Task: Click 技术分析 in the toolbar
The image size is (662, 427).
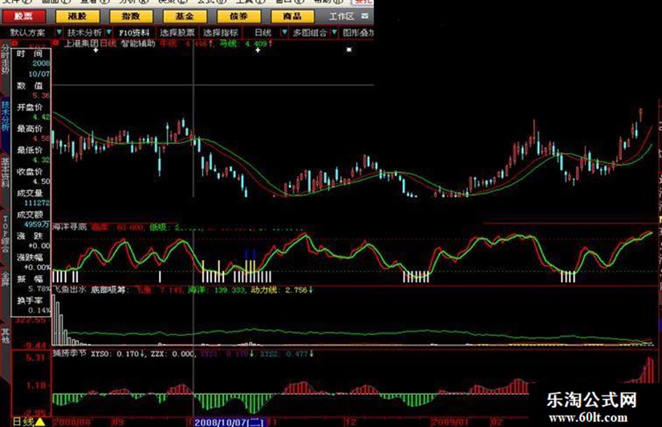Action: 84,32
